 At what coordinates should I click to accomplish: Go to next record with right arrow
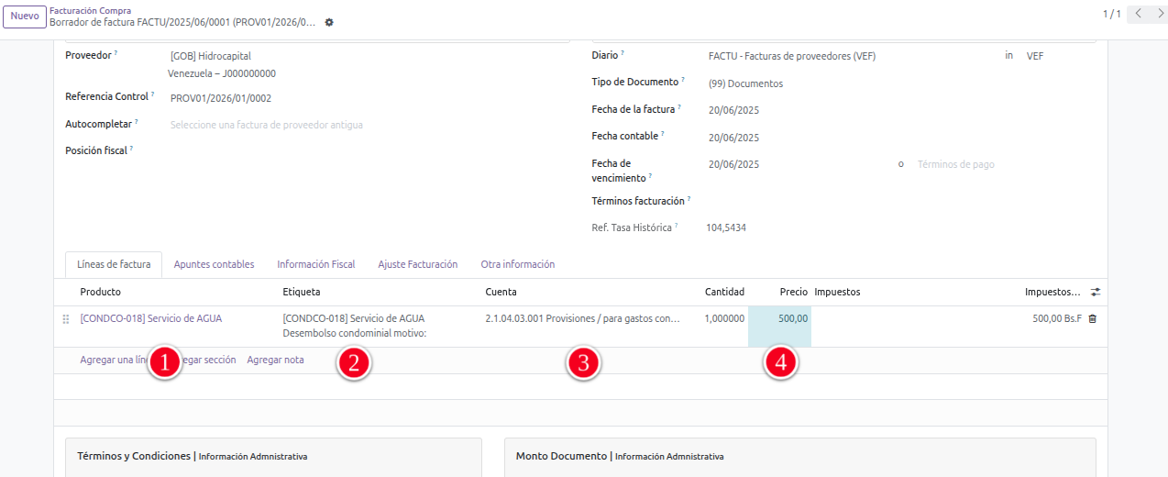(x=1159, y=14)
